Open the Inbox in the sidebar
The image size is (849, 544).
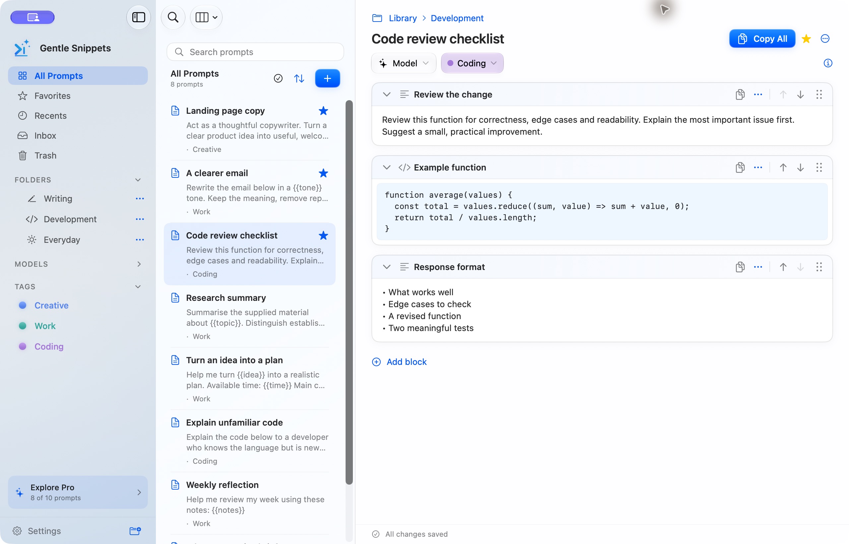point(78,136)
